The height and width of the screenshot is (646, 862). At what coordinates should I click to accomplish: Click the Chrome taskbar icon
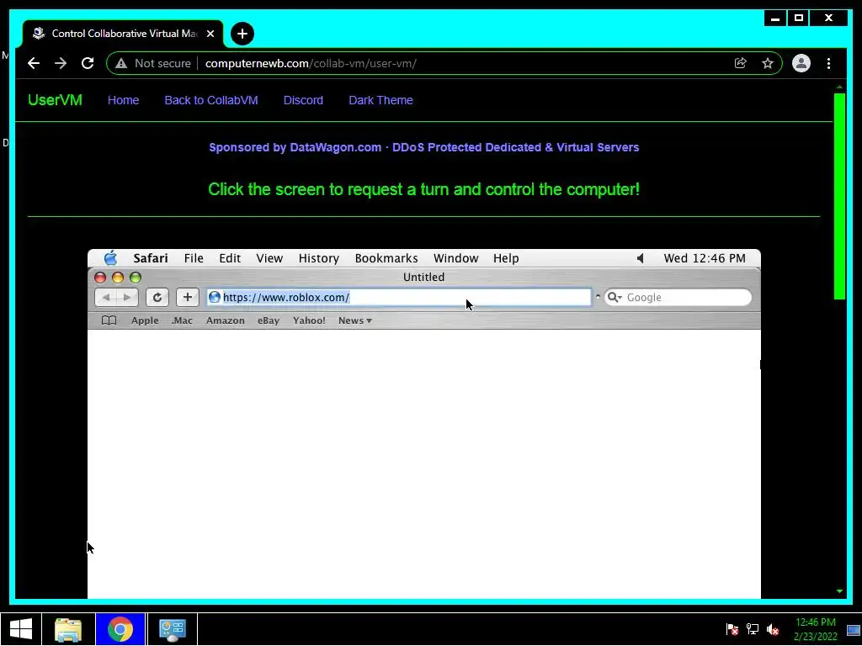point(120,629)
